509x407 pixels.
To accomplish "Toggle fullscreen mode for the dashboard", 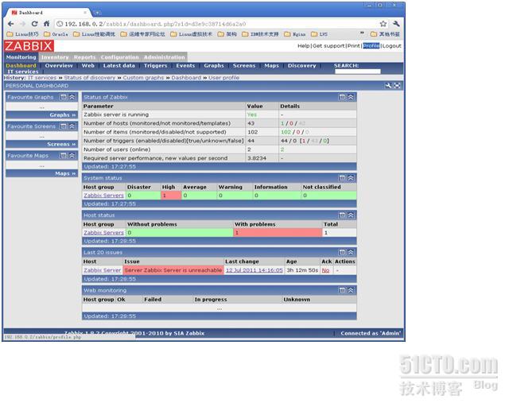I will click(x=397, y=86).
